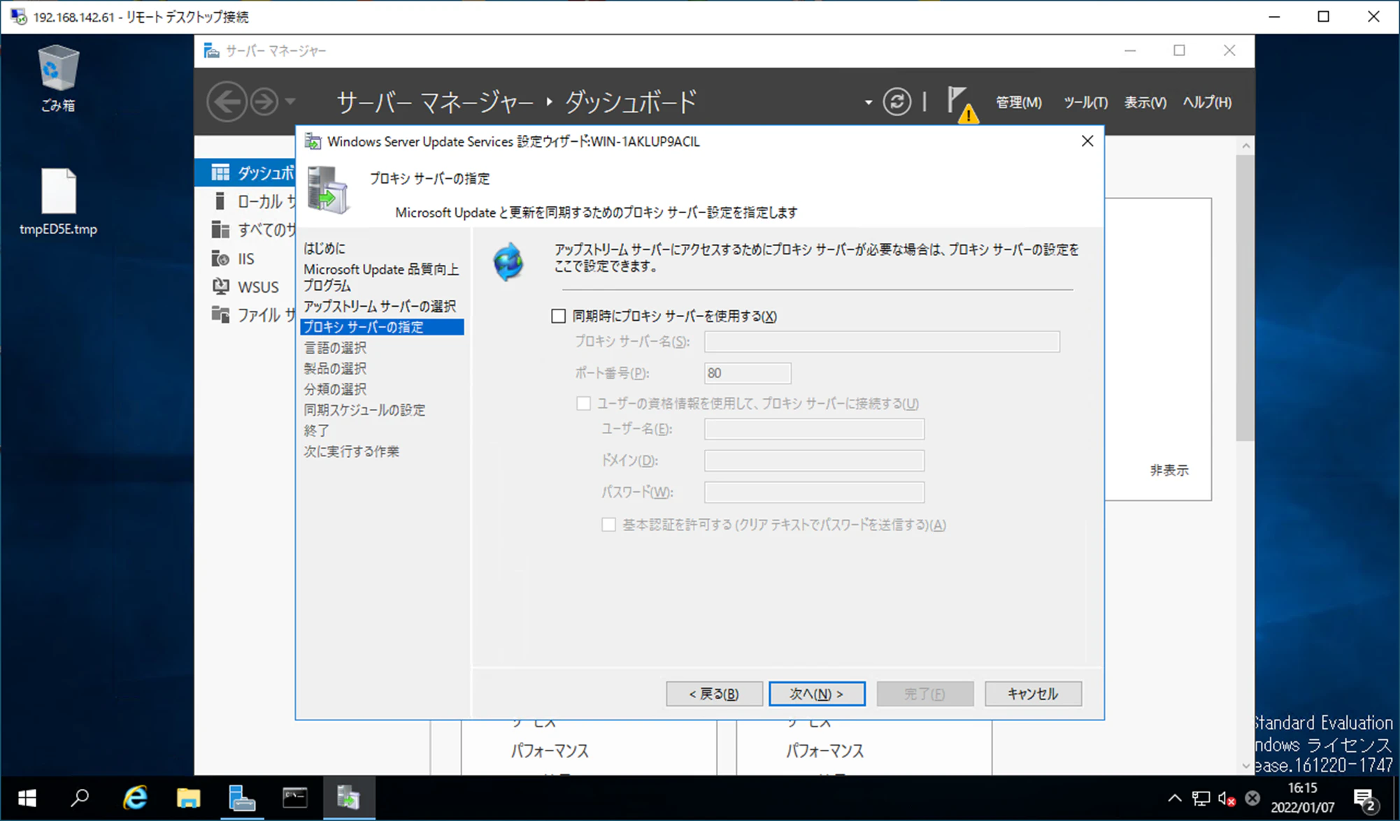
Task: Click the password input field
Action: point(814,492)
